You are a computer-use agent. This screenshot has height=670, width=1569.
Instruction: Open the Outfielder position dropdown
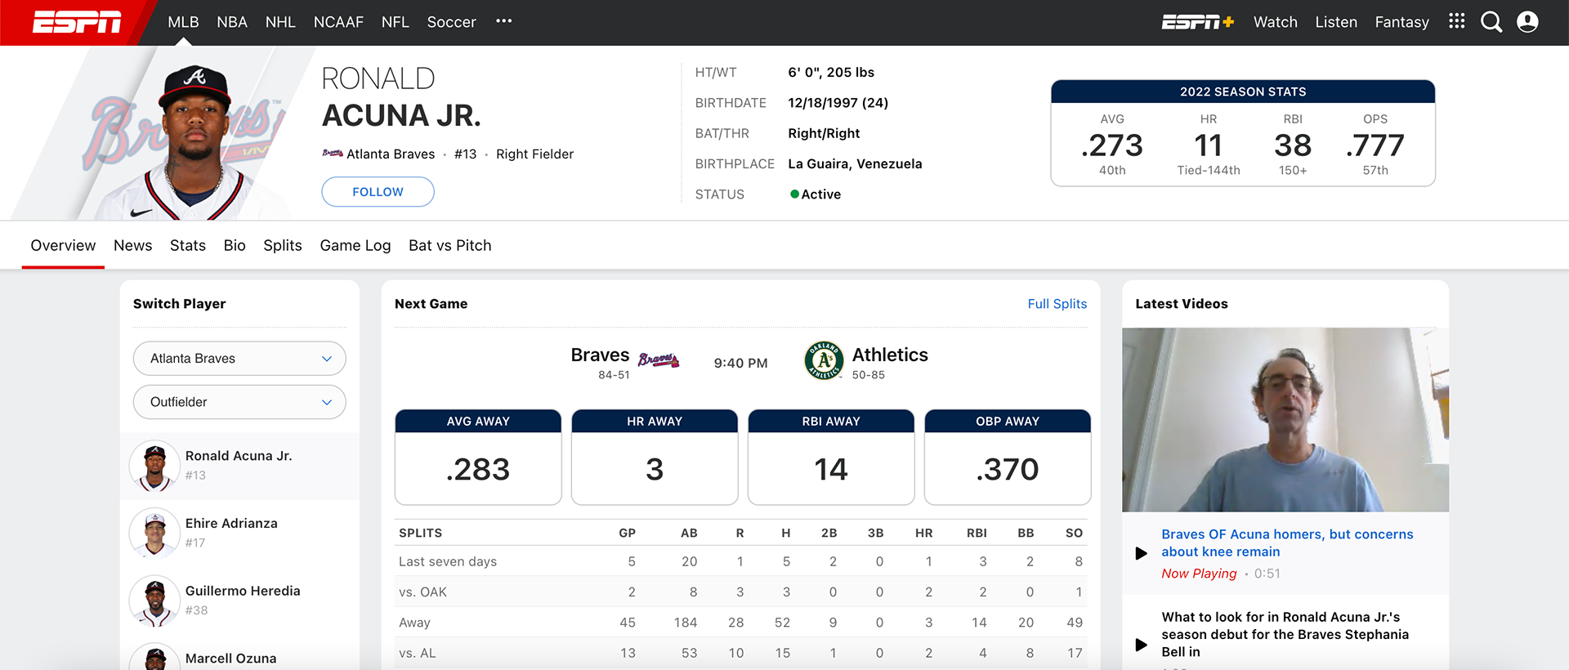[239, 402]
